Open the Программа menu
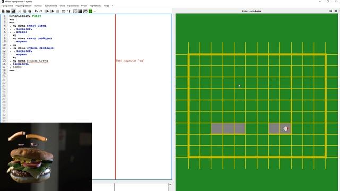Viewport: 340px width, 191px height. click(7, 6)
